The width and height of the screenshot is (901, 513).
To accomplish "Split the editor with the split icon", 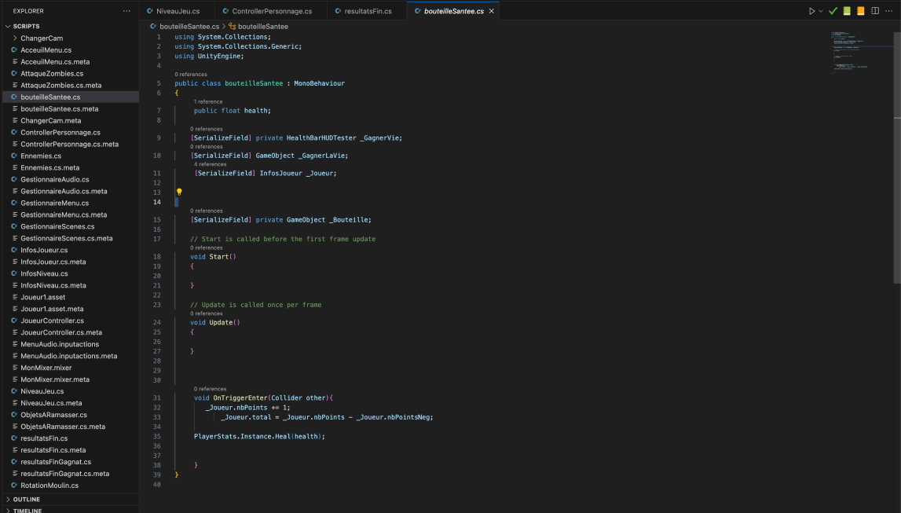I will pyautogui.click(x=875, y=11).
